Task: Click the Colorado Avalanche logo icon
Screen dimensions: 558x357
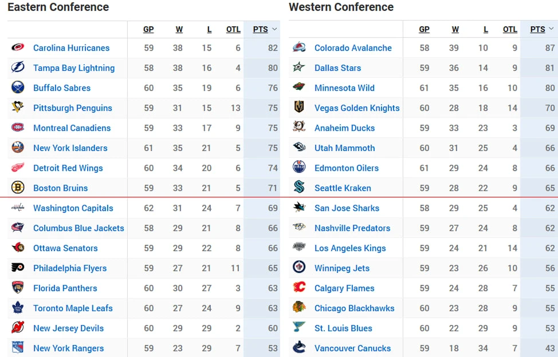Action: coord(299,47)
